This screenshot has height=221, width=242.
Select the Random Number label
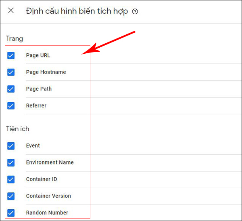point(47,213)
